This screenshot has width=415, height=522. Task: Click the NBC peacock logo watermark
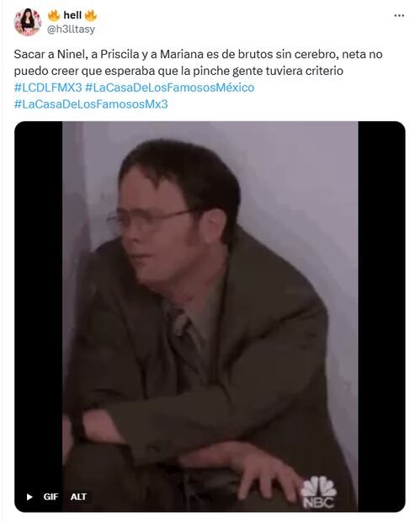pyautogui.click(x=318, y=492)
